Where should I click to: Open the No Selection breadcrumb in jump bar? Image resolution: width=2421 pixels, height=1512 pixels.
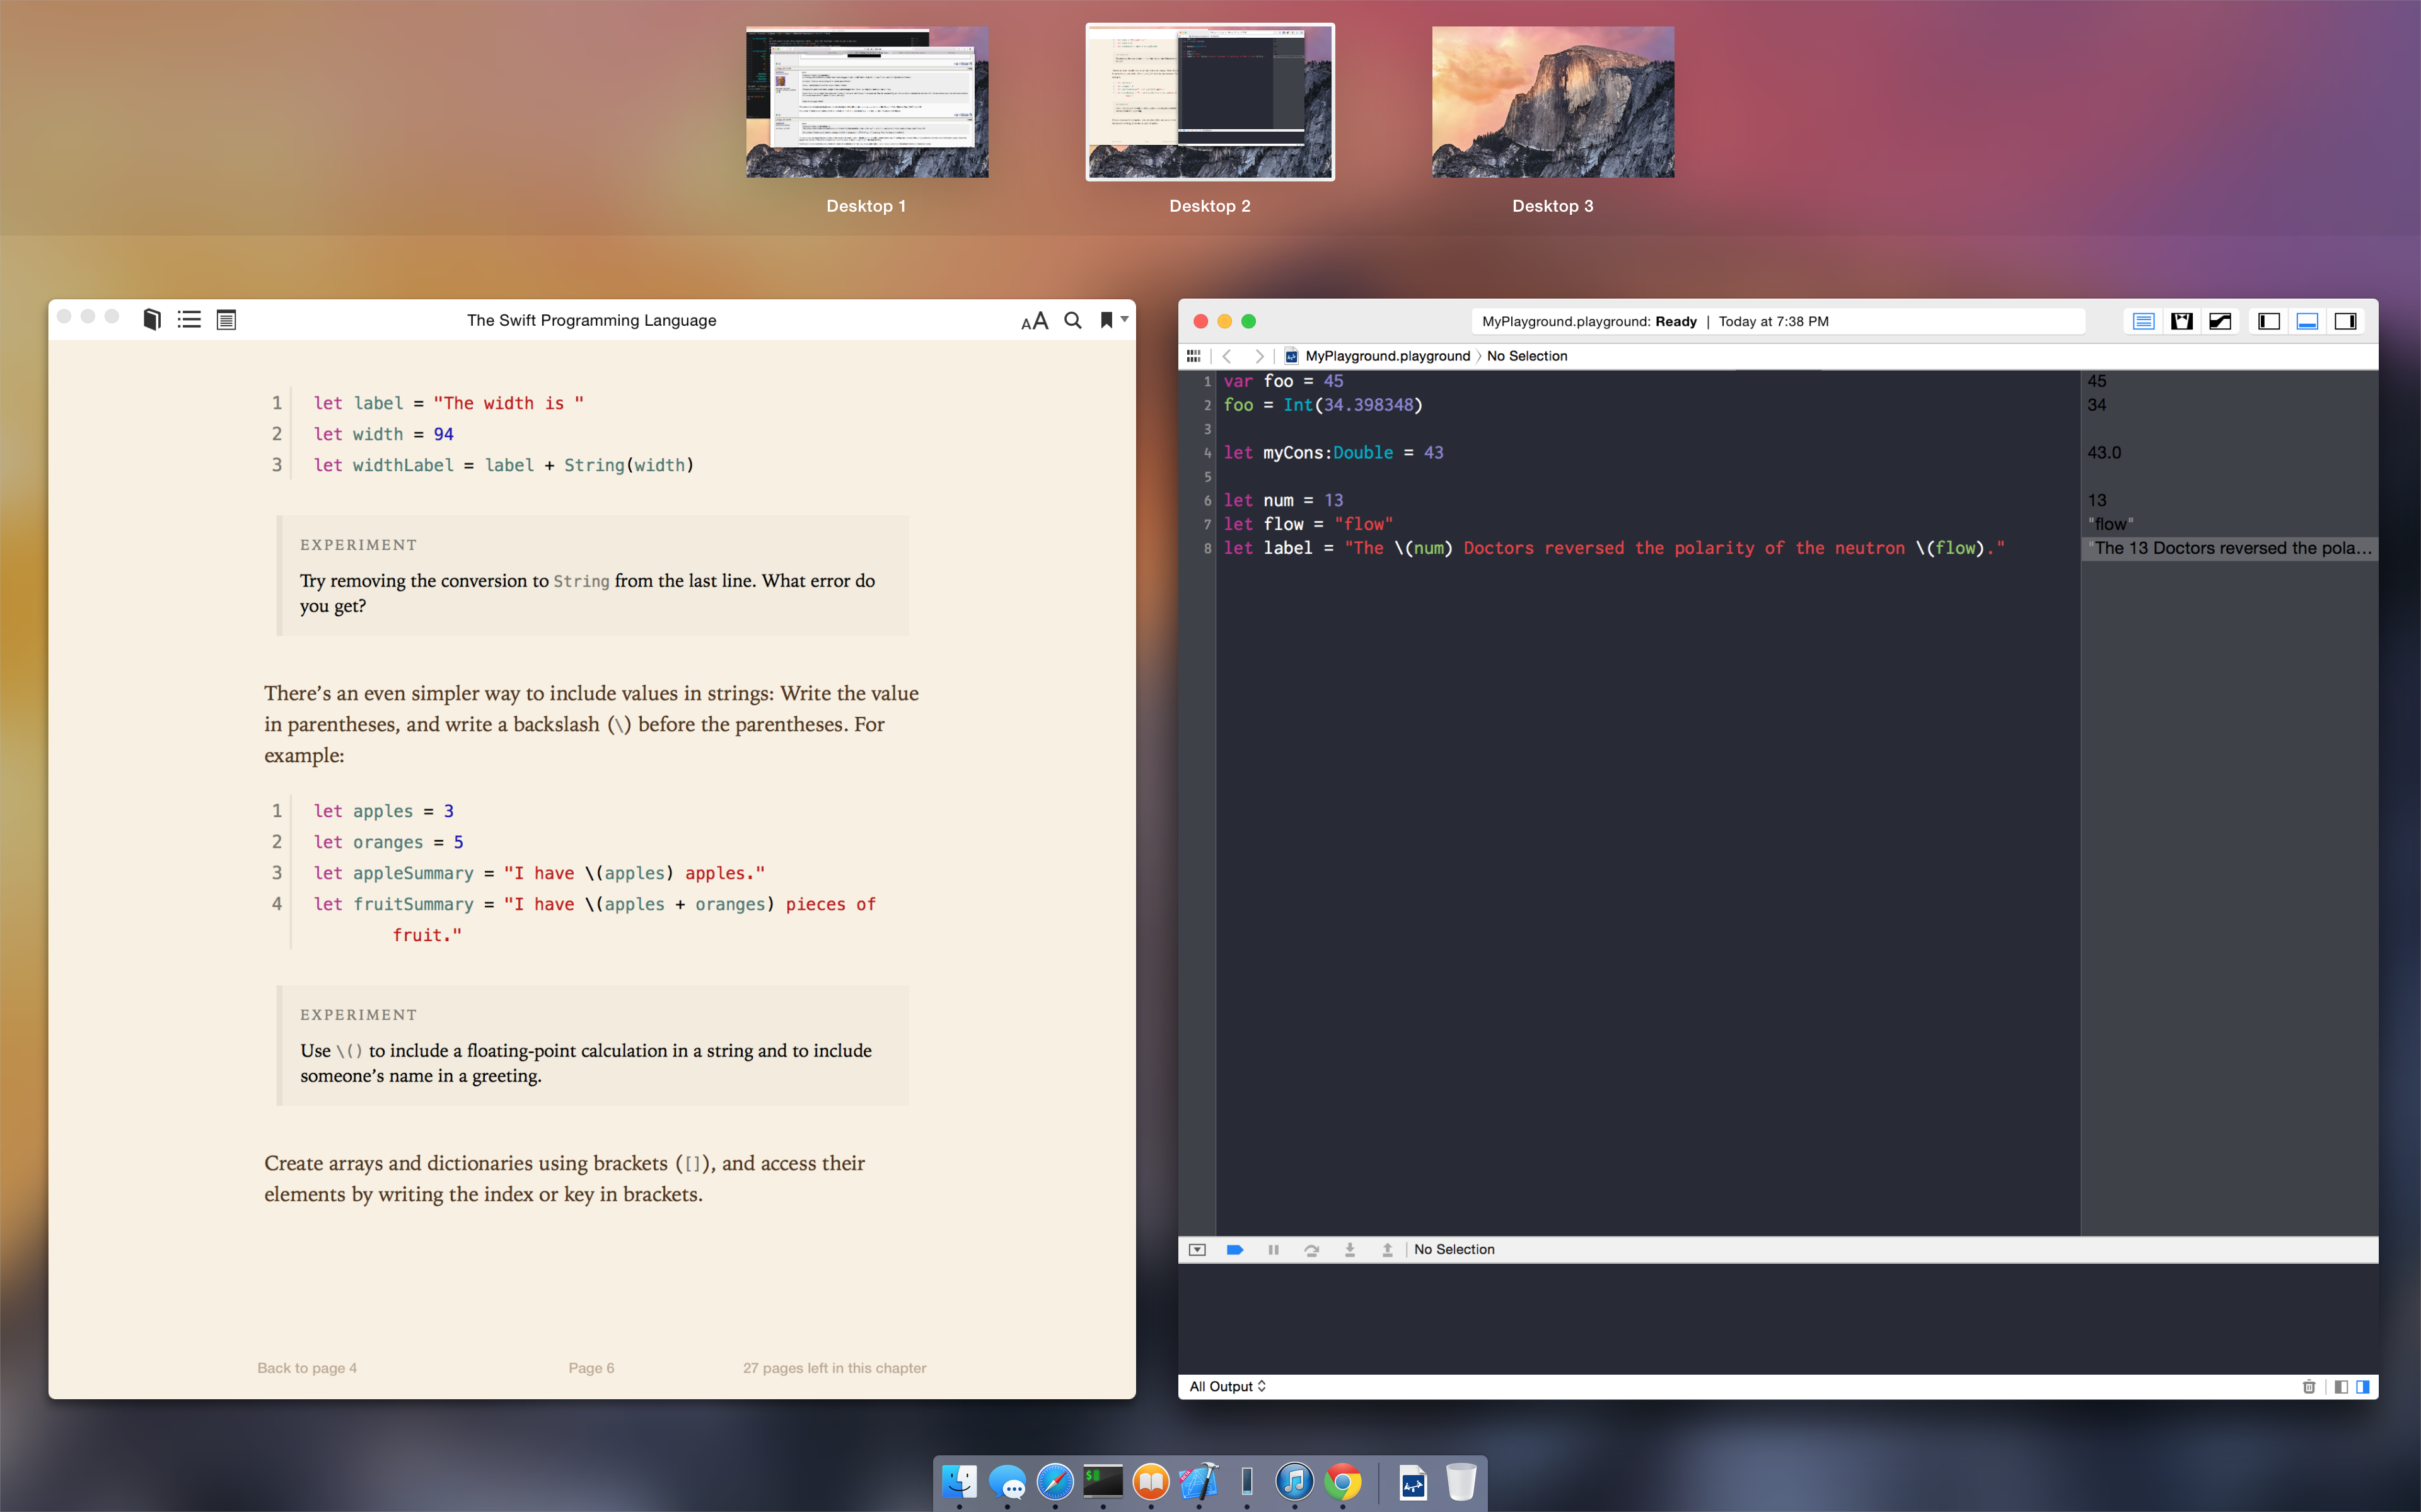pyautogui.click(x=1526, y=356)
